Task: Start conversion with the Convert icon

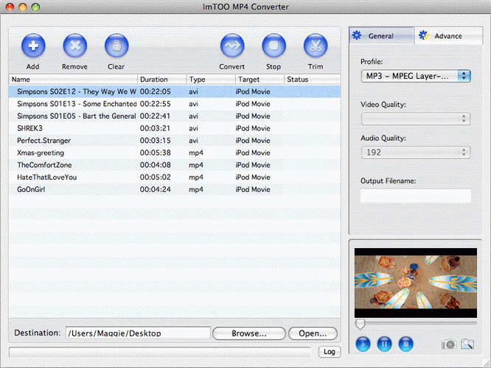Action: (x=232, y=46)
